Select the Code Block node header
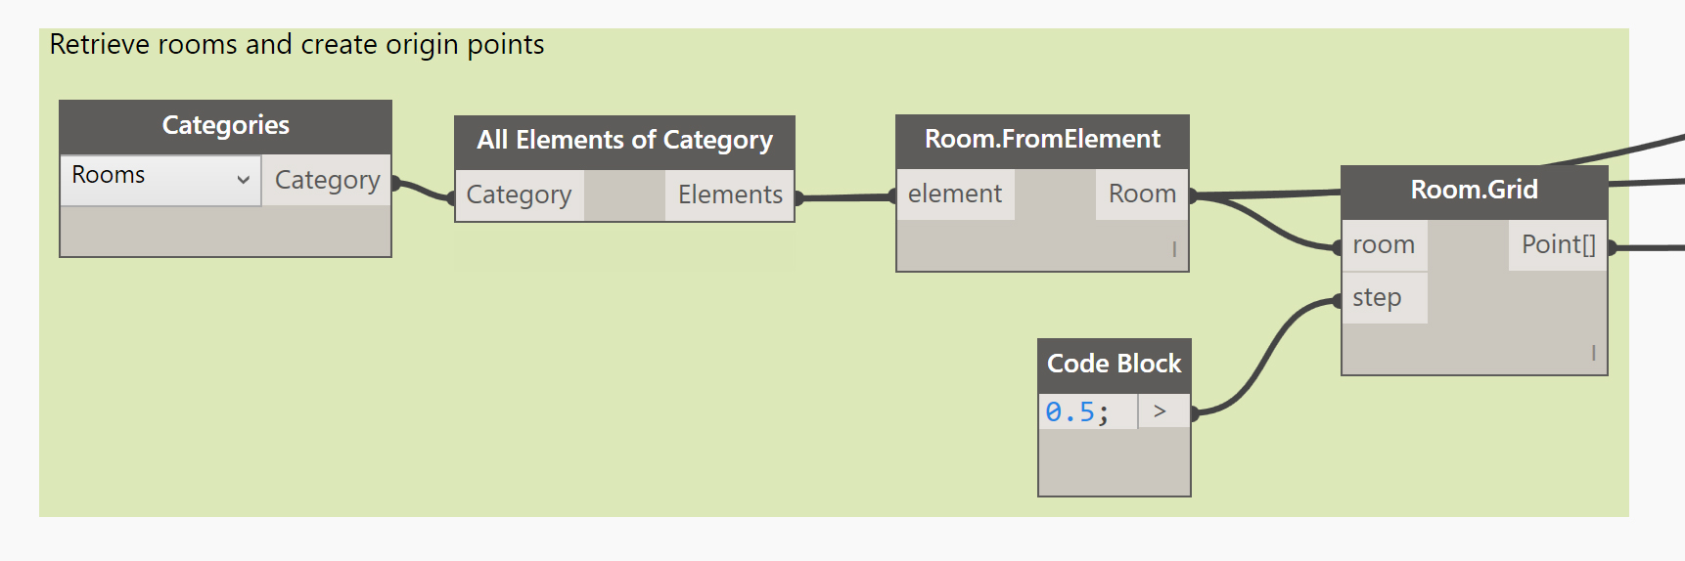 [1114, 365]
